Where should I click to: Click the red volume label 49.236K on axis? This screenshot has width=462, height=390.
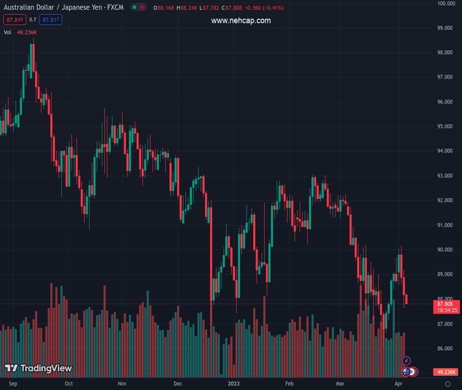(x=445, y=372)
